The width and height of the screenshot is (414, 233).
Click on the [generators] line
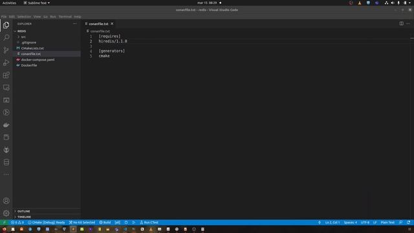111,51
